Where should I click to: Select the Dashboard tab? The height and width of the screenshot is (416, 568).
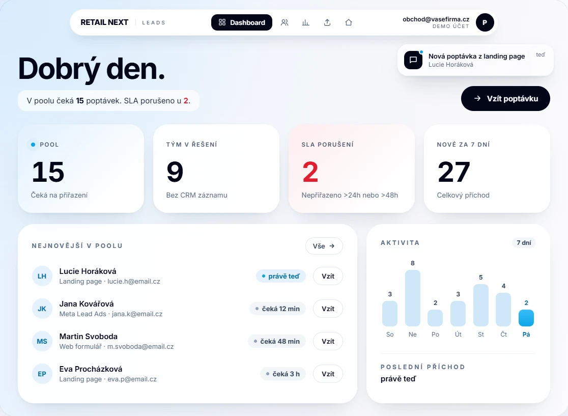(242, 22)
